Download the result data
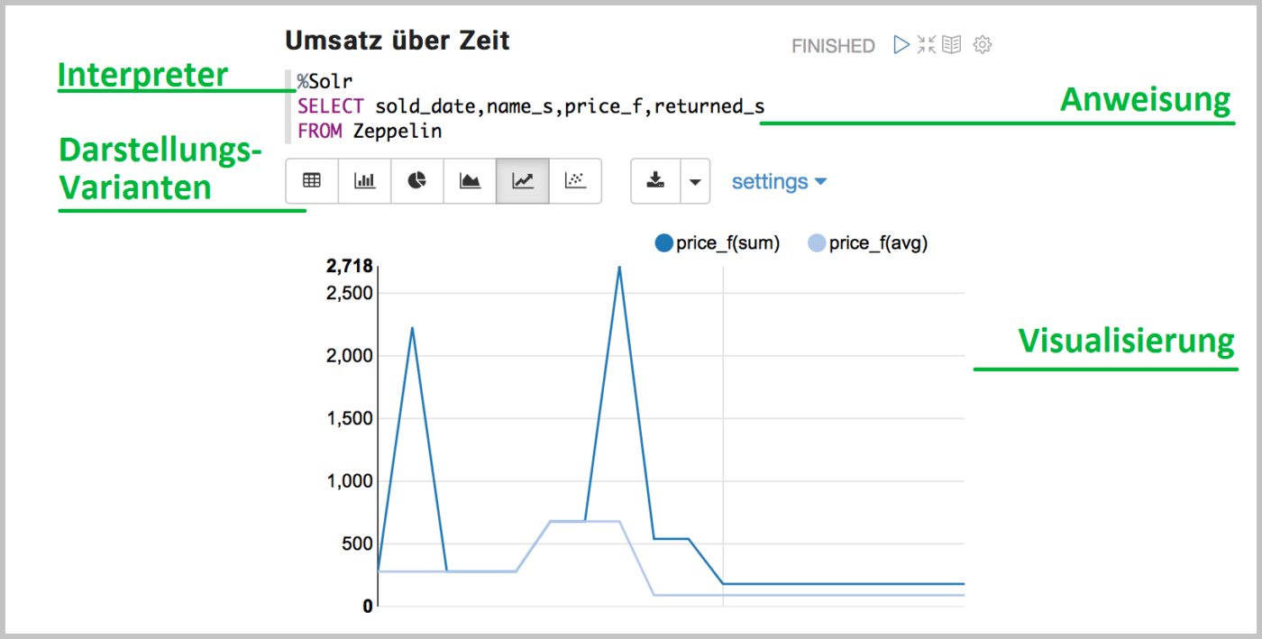 coord(655,181)
